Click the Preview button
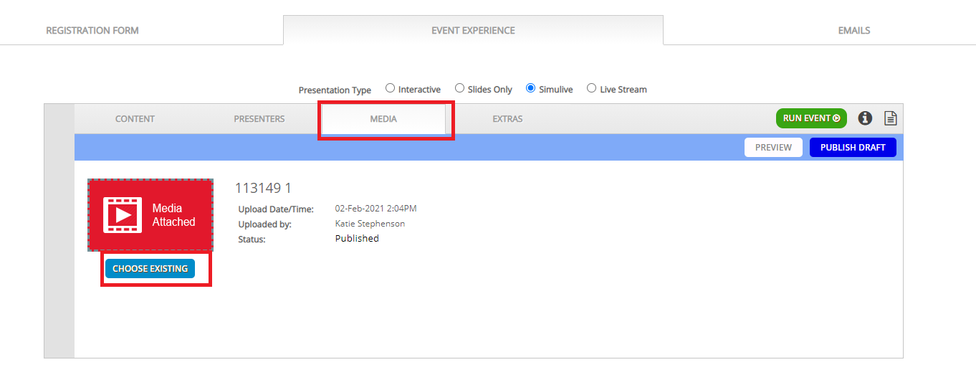Image resolution: width=976 pixels, height=380 pixels. click(773, 147)
